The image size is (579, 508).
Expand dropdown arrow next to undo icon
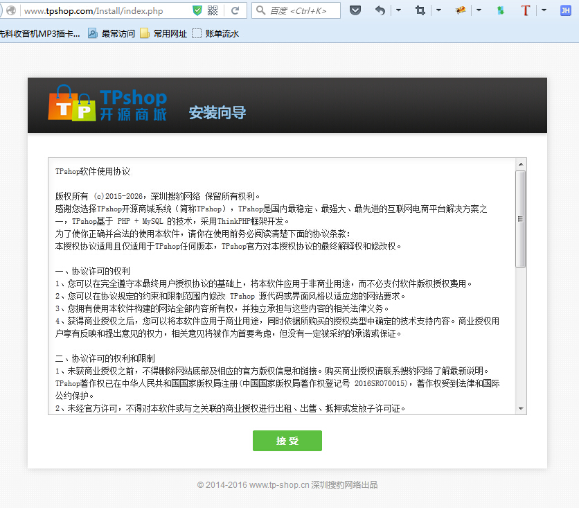click(398, 10)
